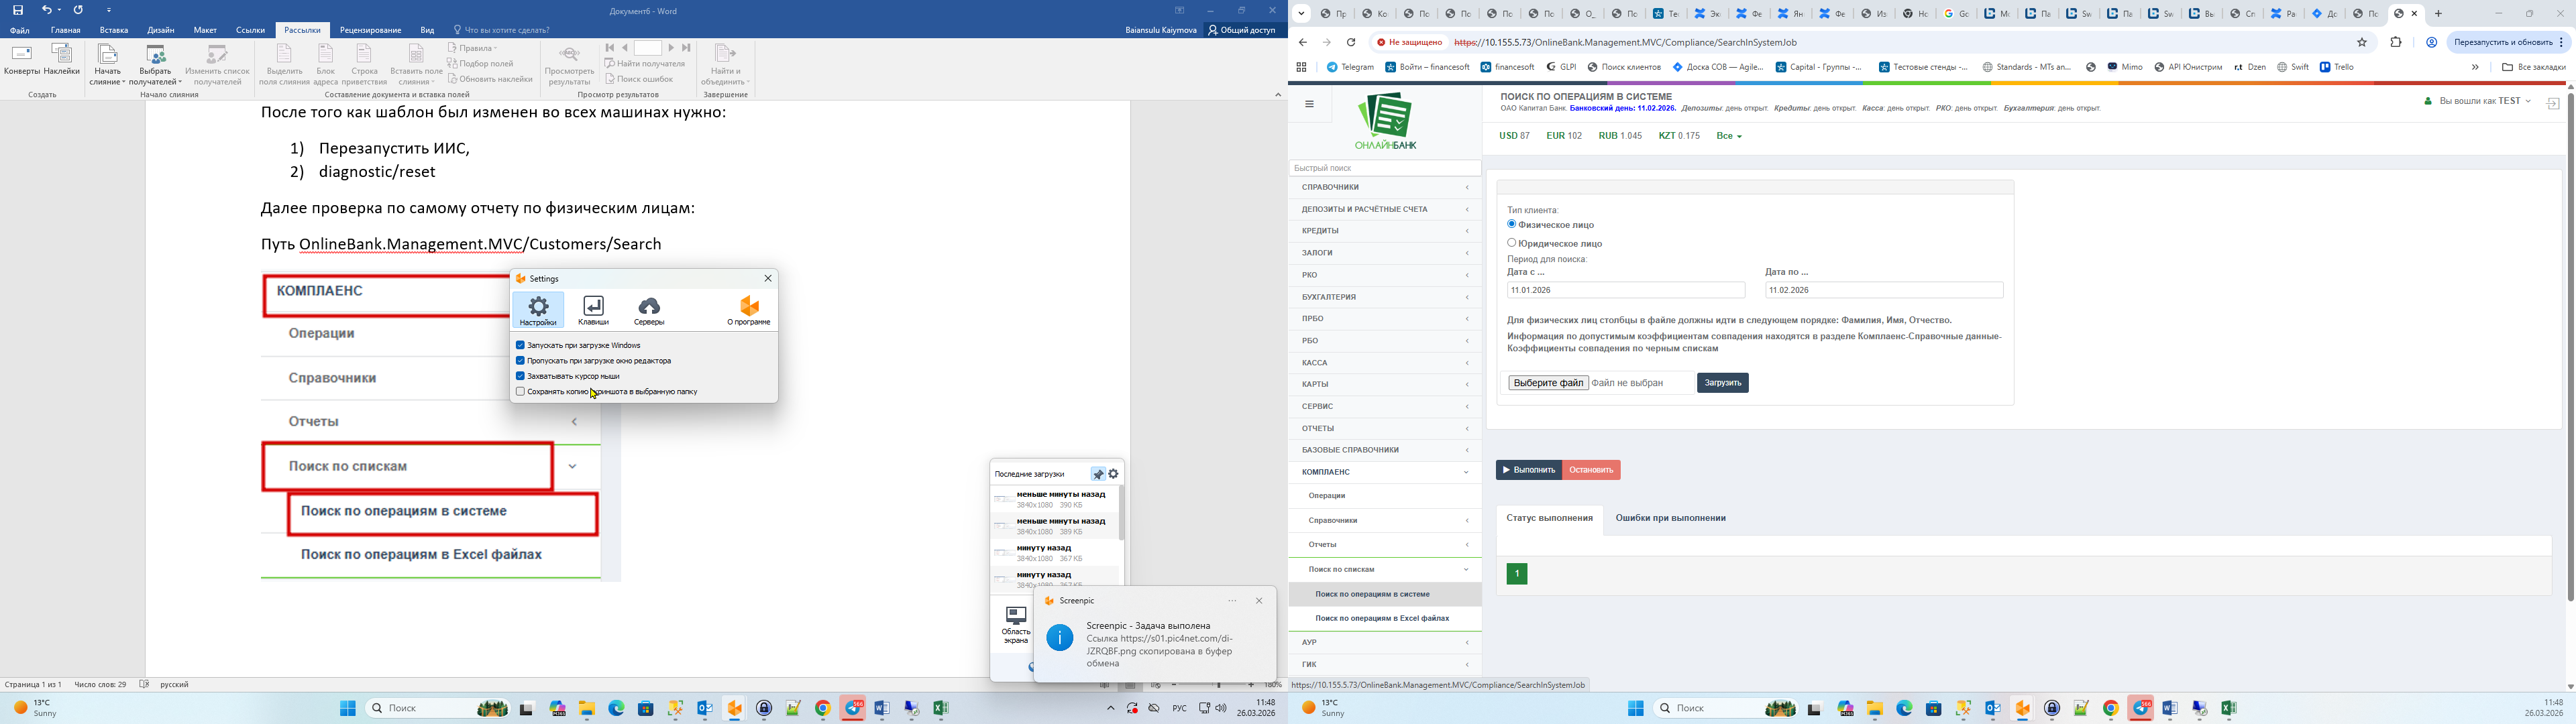This screenshot has height=724, width=2576.
Task: Open the Клавиши tab in Screenpic Settings
Action: pos(593,309)
